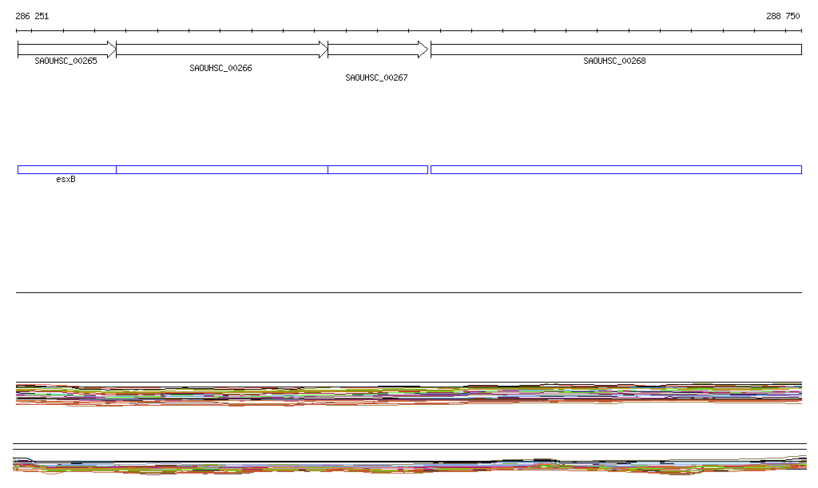Select the upper multicolored expression track
This screenshot has height=488, width=818.
coord(409,395)
